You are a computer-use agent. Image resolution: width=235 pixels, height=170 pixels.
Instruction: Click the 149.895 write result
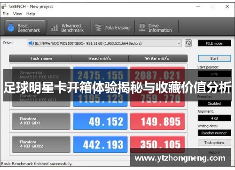point(157,121)
